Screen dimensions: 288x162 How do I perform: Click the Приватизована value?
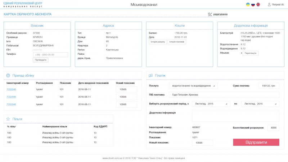tap(114, 58)
